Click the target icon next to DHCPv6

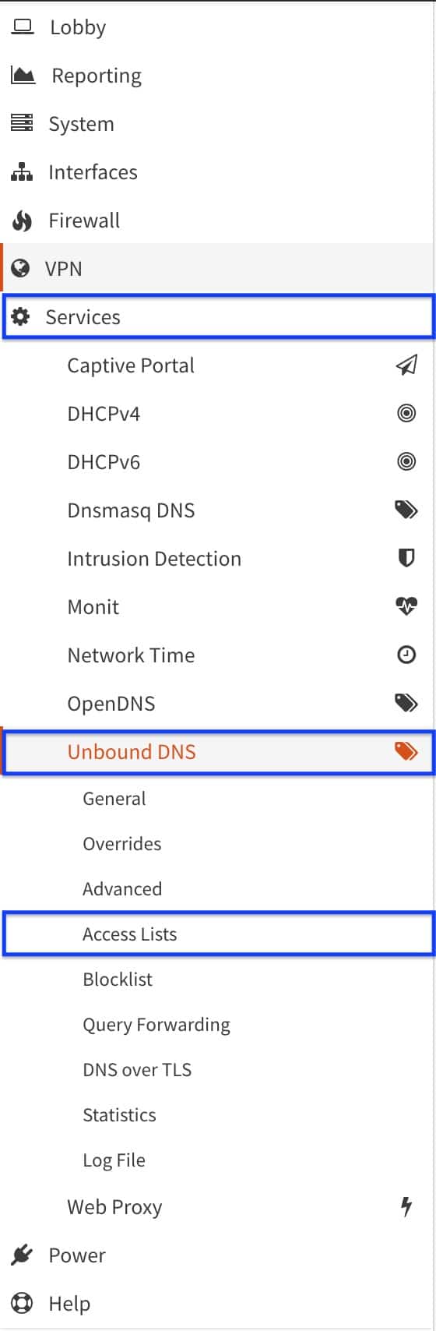click(x=406, y=461)
